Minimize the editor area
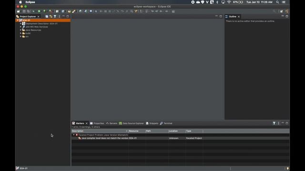 [x=216, y=16]
